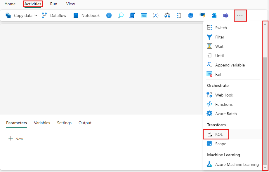Add a Web activity using the globe icon
Screen dimensions: 269x172
point(191,15)
